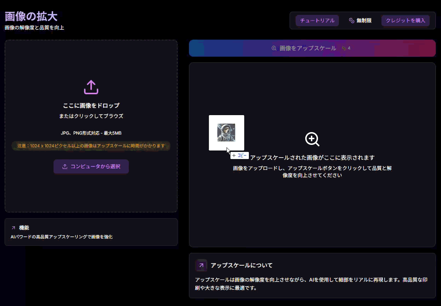
Task: Click the upload icon in コンピュータから選択 button
Action: click(65, 166)
